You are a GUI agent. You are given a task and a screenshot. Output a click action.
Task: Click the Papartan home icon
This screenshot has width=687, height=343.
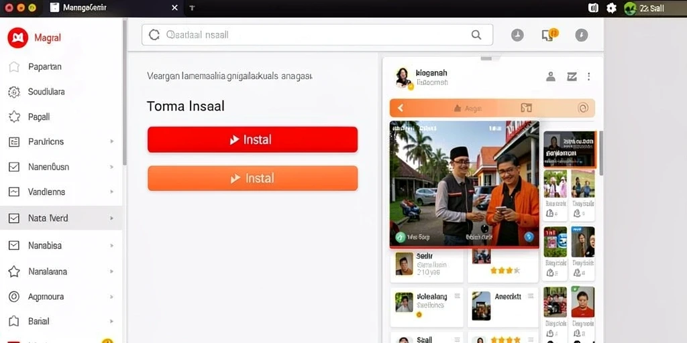pos(14,67)
